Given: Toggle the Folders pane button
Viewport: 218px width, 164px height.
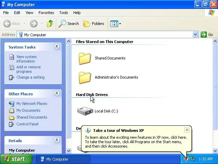Looking at the screenshot, I should point(94,24).
